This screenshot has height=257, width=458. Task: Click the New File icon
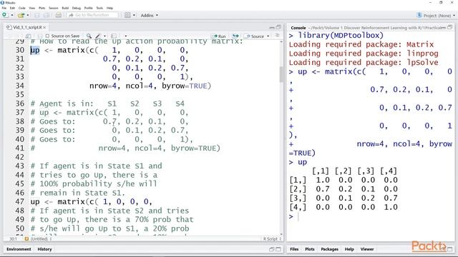pos(5,15)
